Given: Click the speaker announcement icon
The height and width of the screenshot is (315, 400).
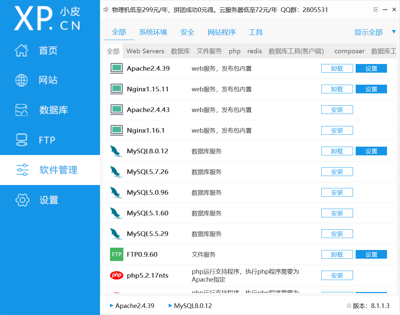Looking at the screenshot, I should point(107,10).
